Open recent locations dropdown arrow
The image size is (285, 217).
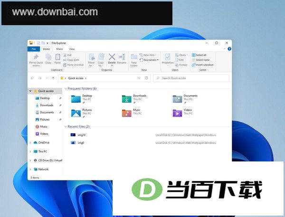47,78
